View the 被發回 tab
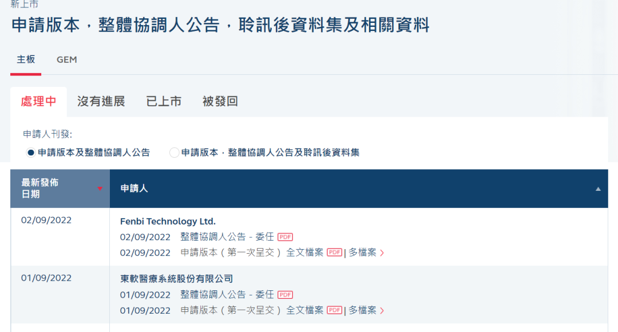 point(220,102)
